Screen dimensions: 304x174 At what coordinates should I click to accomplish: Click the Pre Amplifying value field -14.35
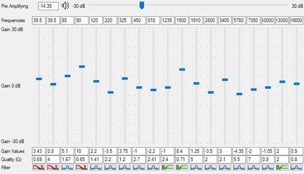[x=48, y=6]
